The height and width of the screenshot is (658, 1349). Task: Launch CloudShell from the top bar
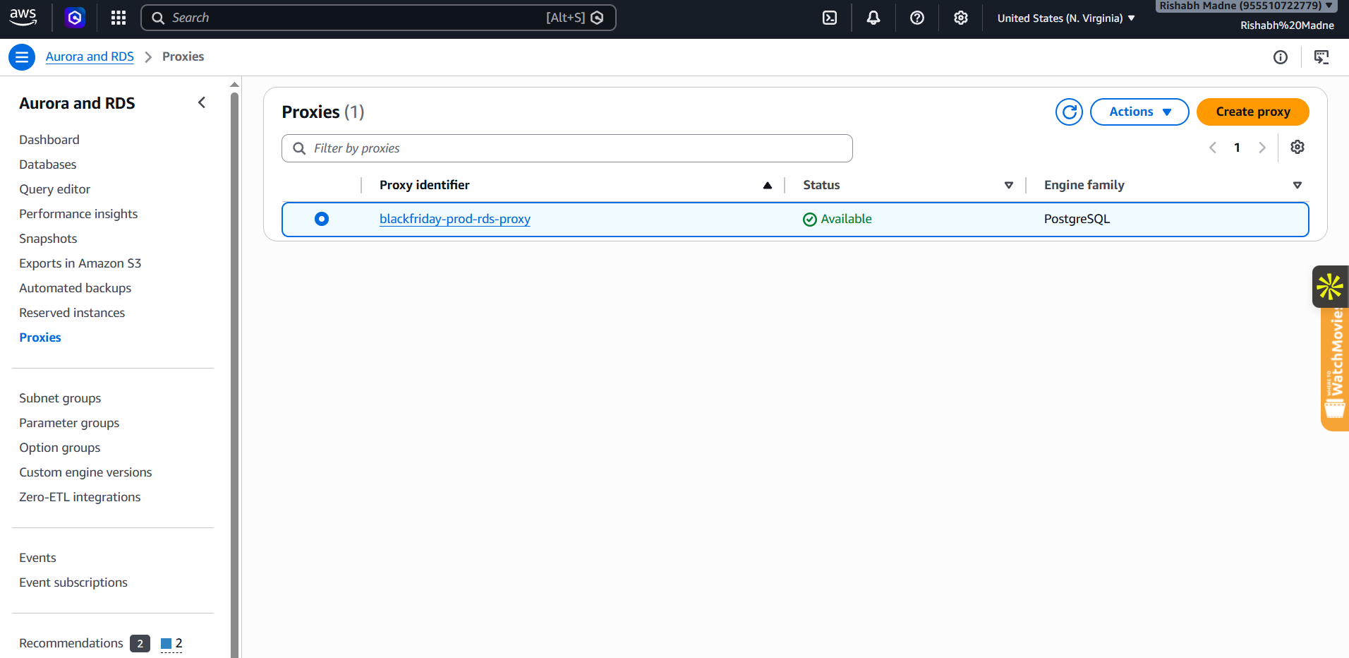[830, 18]
